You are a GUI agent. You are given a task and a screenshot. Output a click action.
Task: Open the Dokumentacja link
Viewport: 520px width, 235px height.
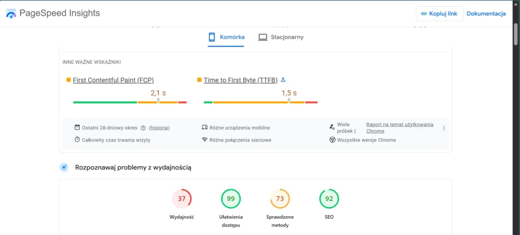click(486, 14)
